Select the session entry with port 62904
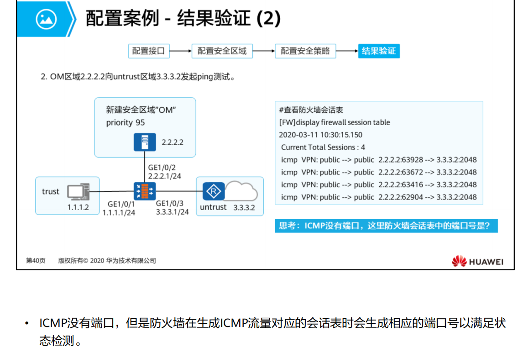Image resolution: width=529 pixels, height=358 pixels. 379,197
